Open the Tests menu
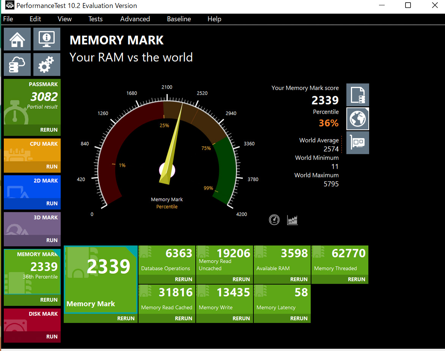This screenshot has height=351, width=445. [x=95, y=19]
